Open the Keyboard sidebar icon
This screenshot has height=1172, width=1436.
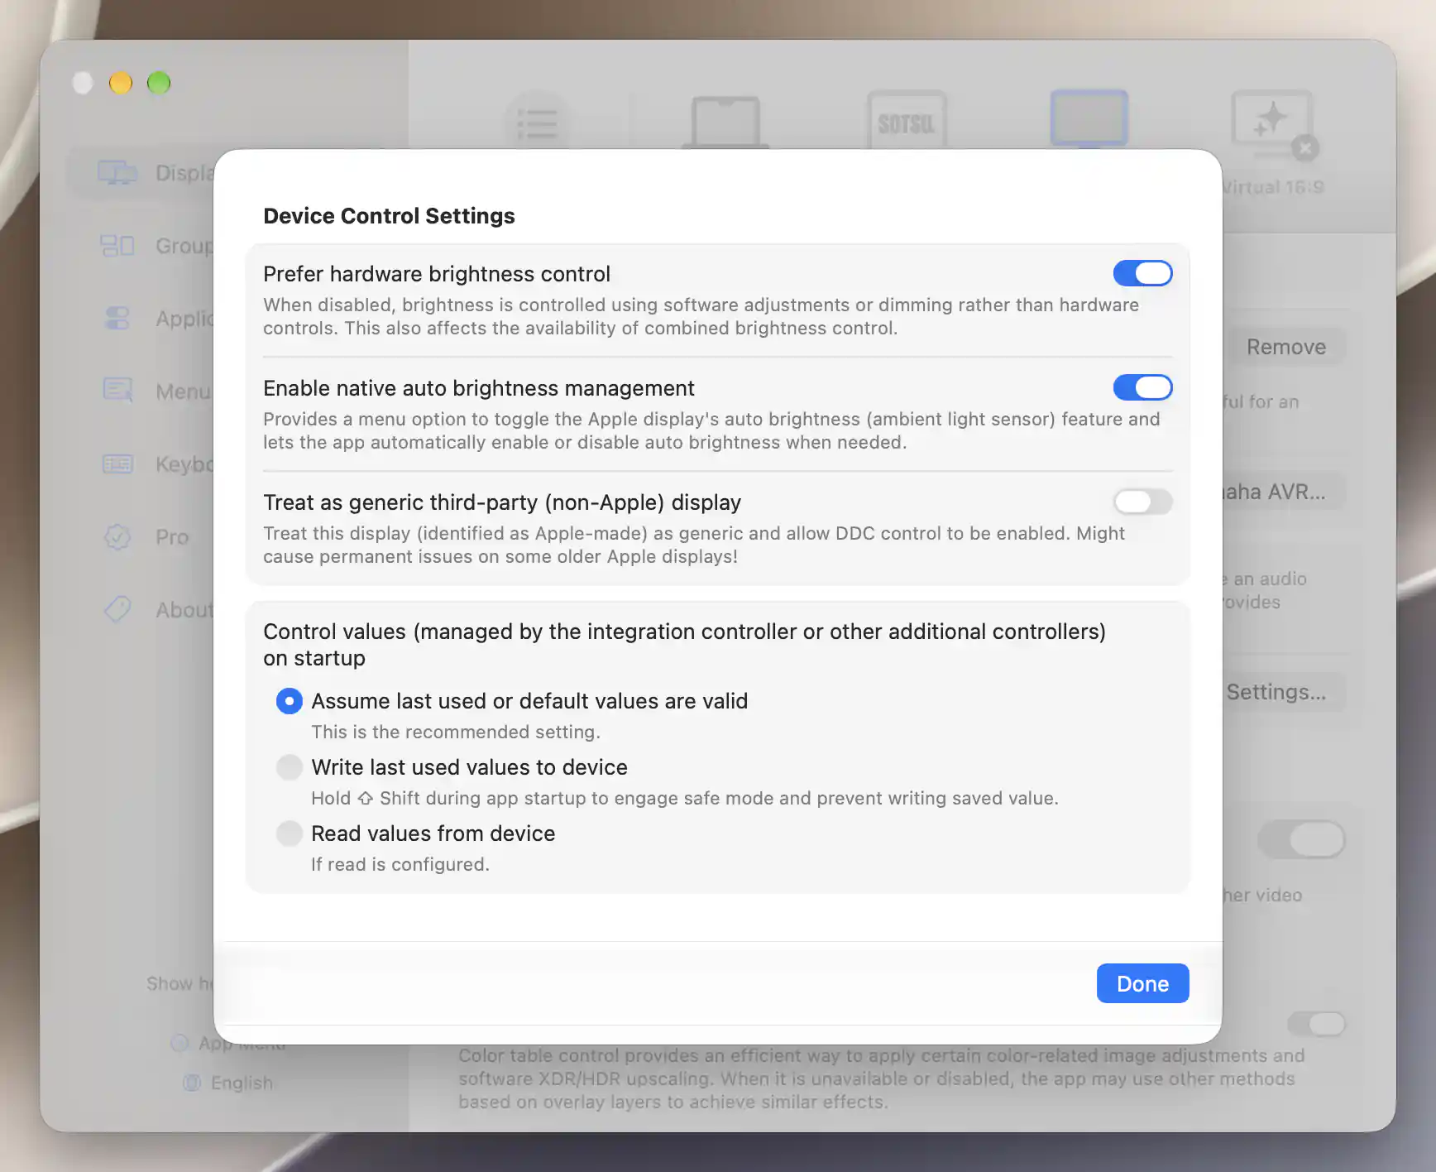point(117,464)
